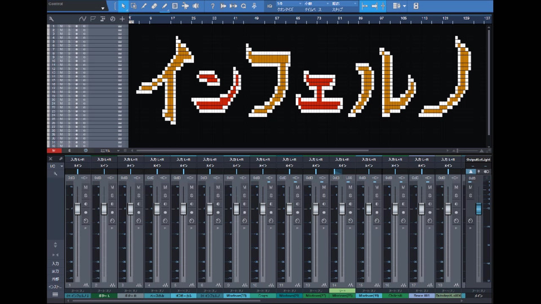Open mixer wrench options
Viewport: 541px width, 304px height.
click(55, 174)
